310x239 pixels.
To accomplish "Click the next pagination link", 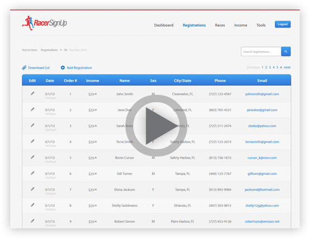I will tap(287, 67).
